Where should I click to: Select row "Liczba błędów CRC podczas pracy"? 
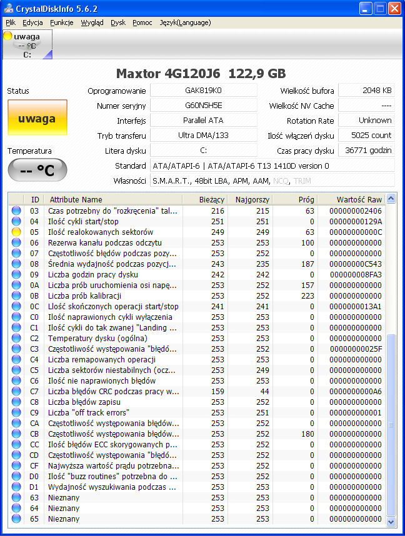[197, 392]
